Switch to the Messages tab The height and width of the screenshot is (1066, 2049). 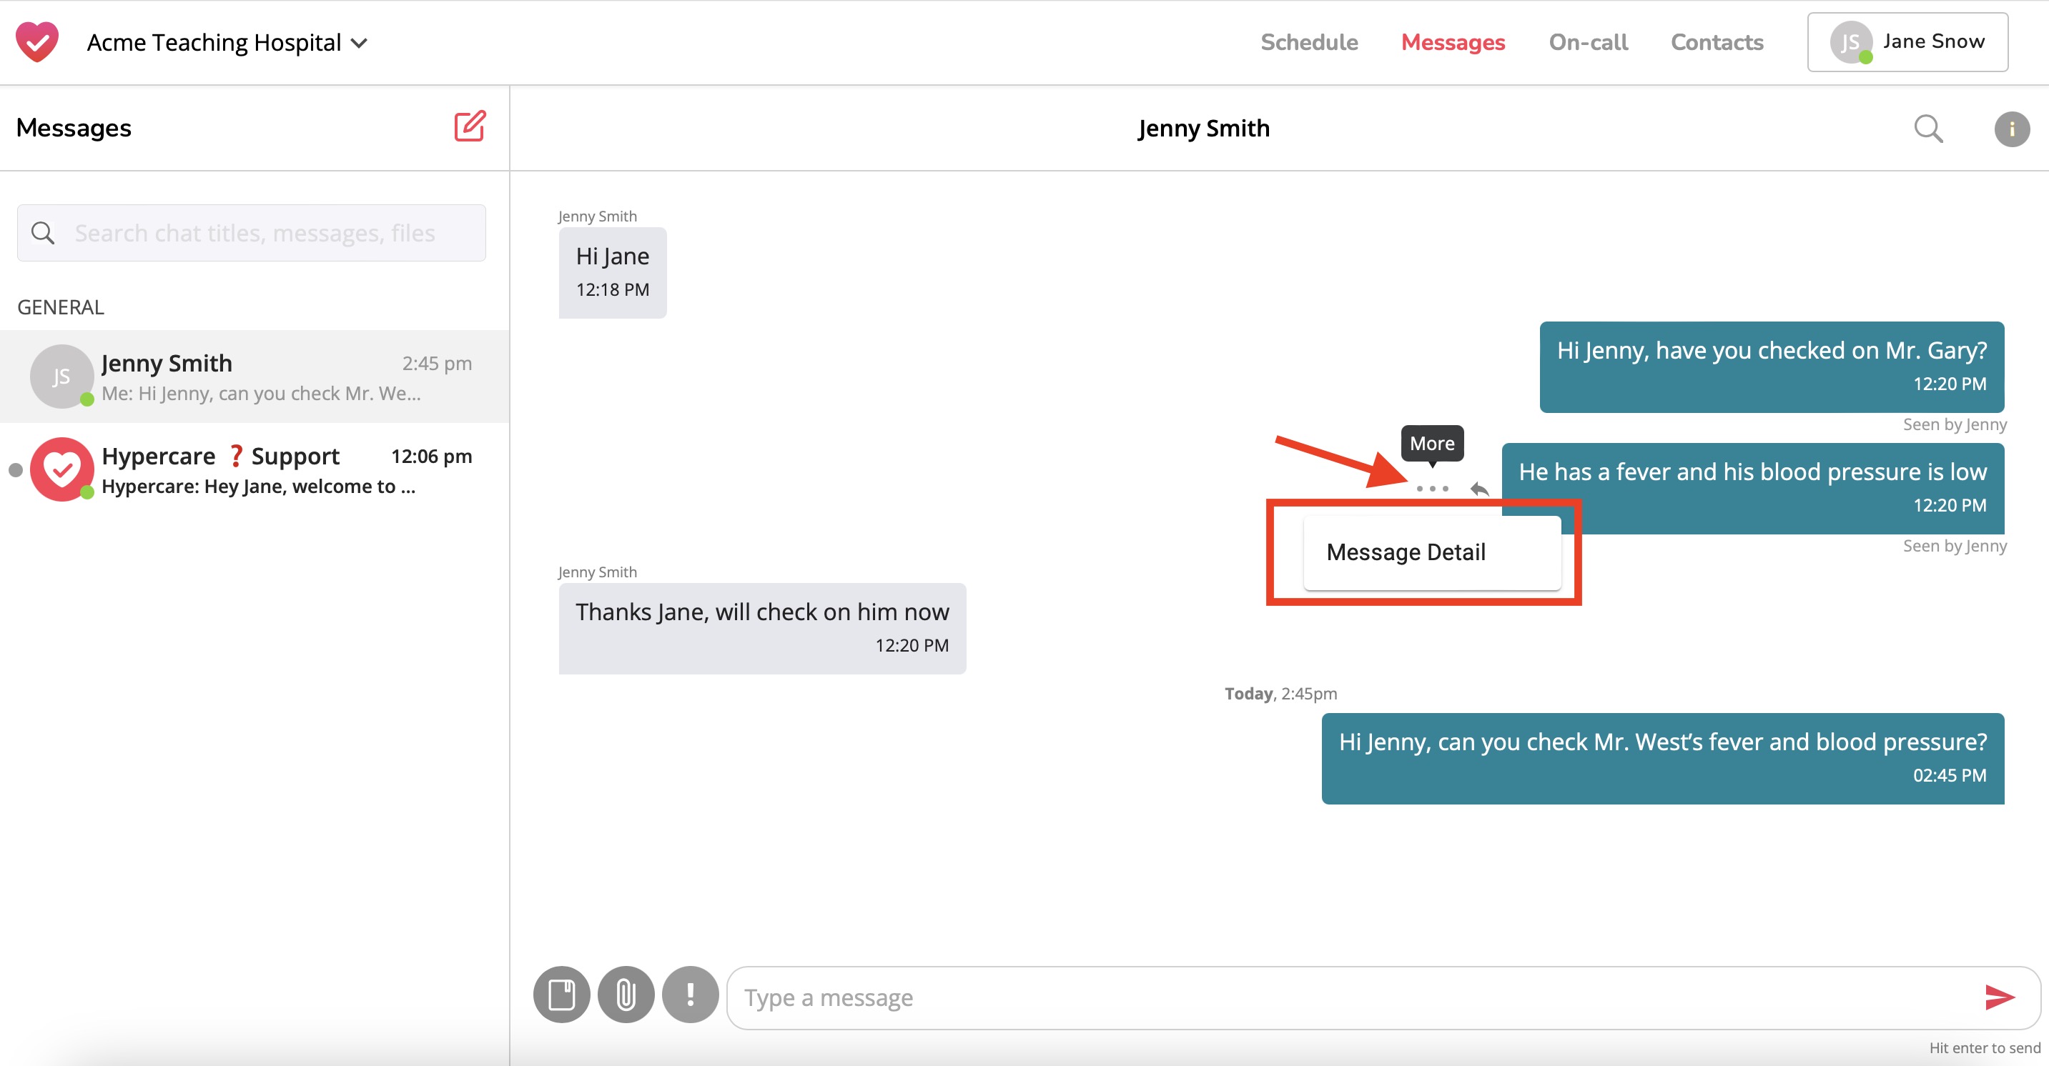(x=1453, y=42)
